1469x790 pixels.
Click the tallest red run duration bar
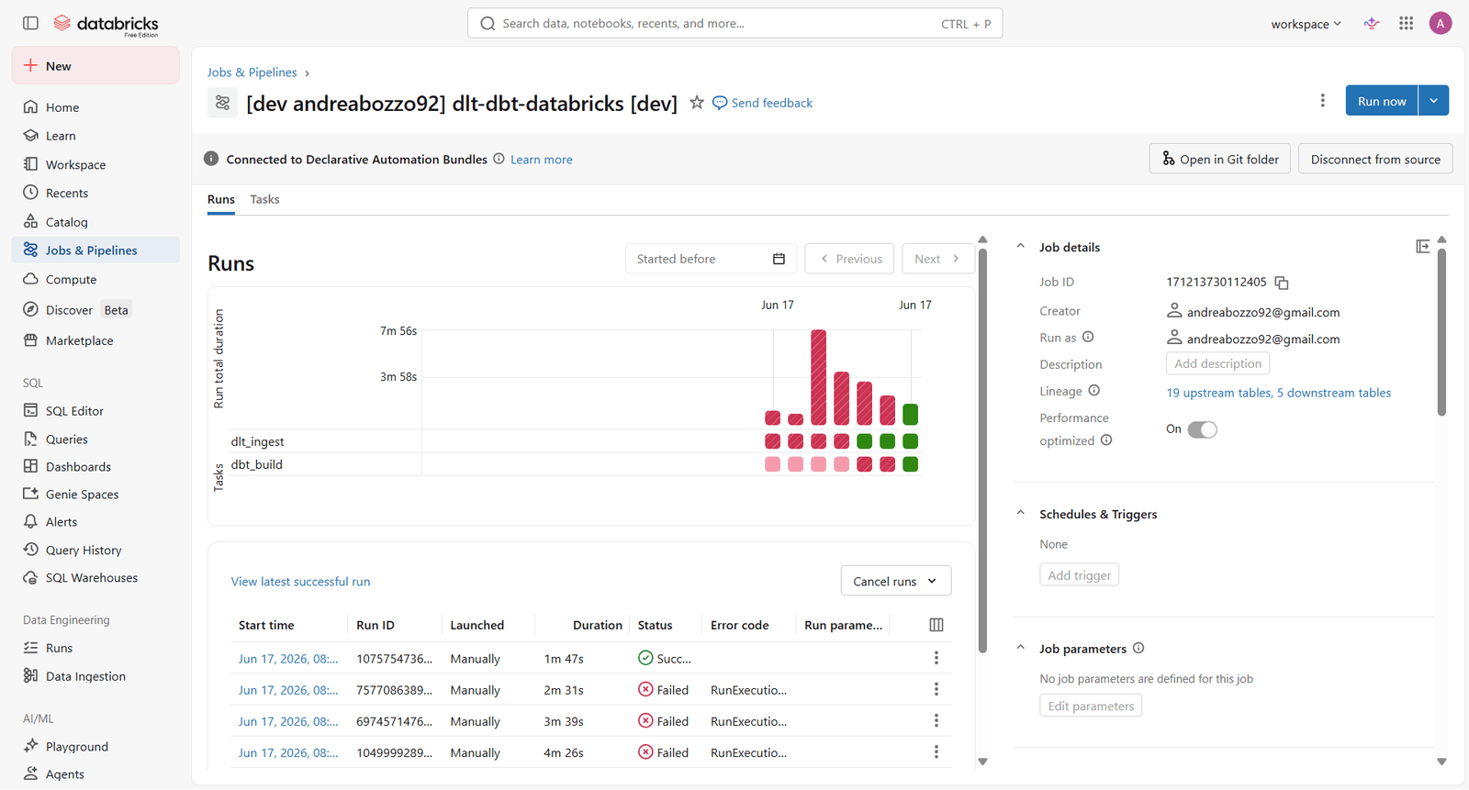pos(818,377)
